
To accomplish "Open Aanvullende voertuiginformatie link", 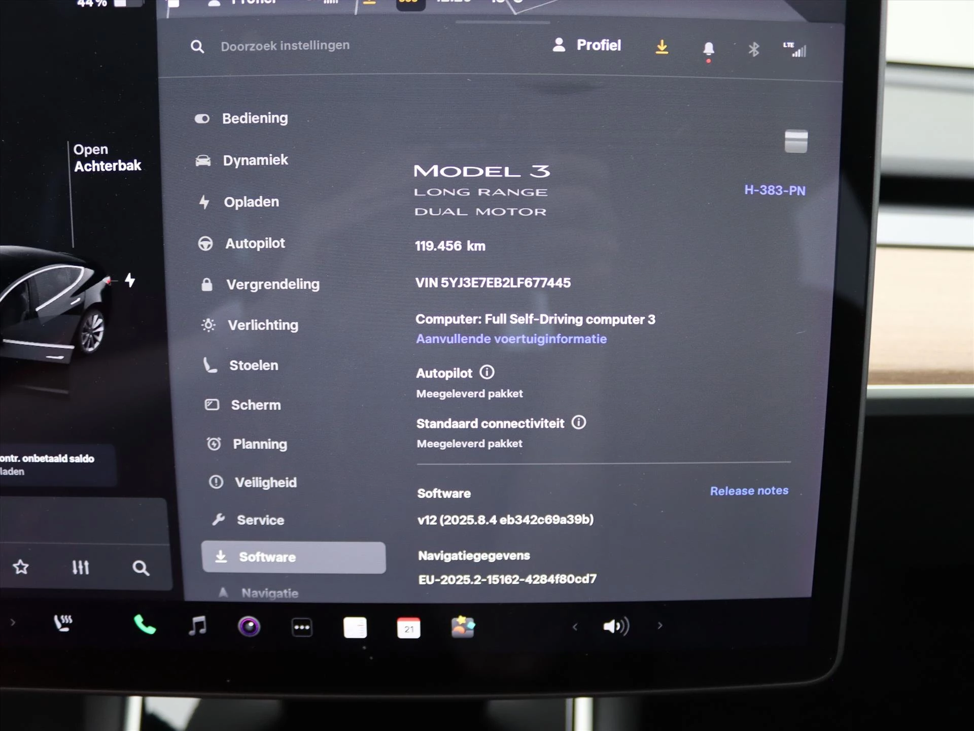I will 511,339.
